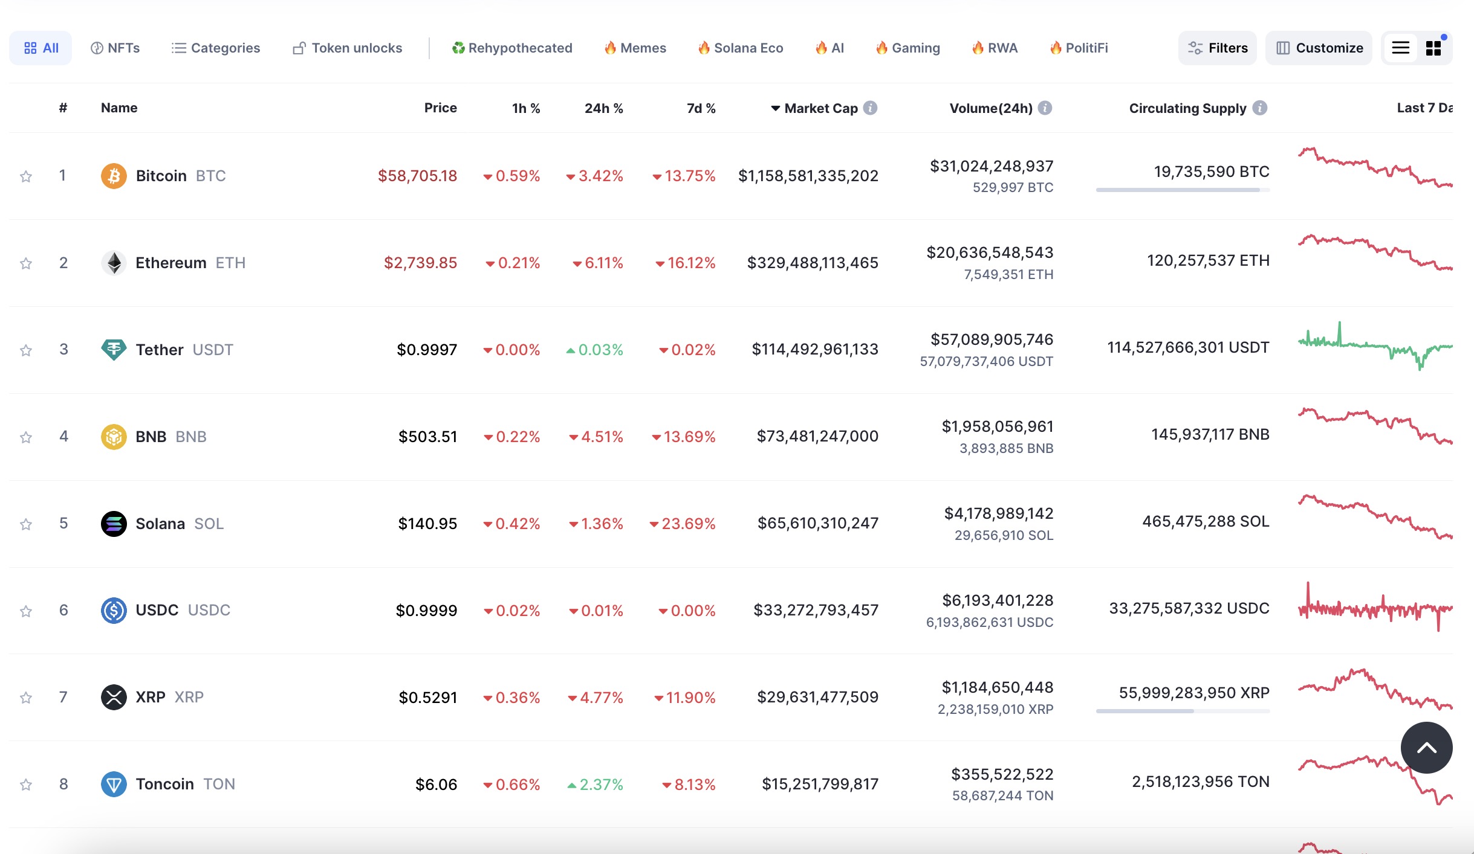Open Volume(24h) info tooltip icon
The image size is (1474, 854).
1045,108
